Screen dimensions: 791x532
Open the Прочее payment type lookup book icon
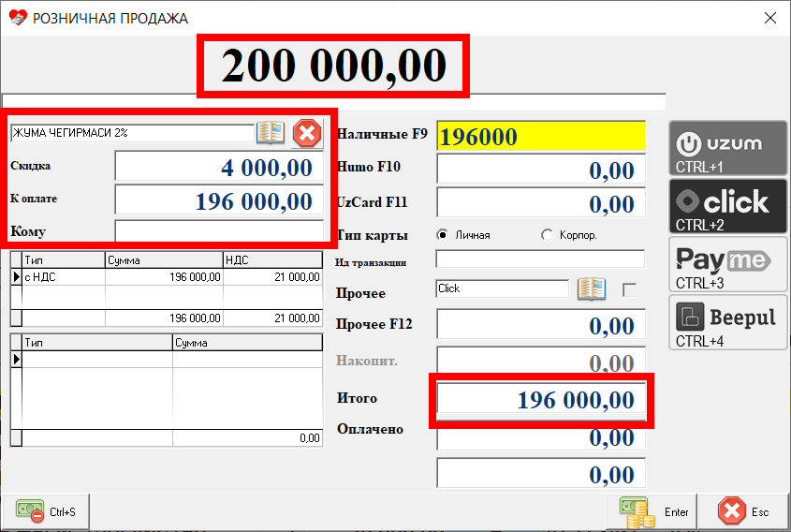point(592,289)
